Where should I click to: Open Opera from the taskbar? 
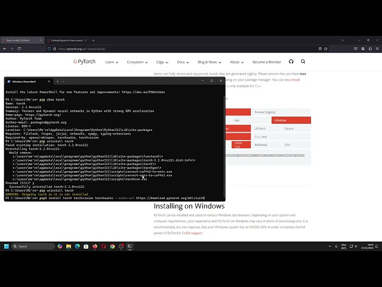click(x=103, y=246)
